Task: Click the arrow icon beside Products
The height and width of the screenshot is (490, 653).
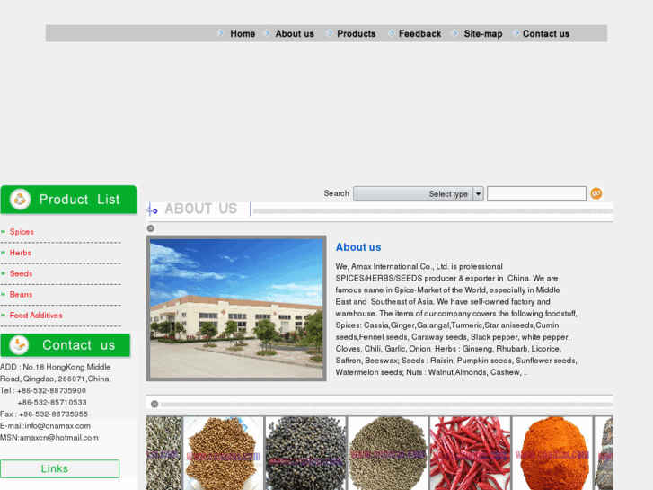Action: (330, 33)
